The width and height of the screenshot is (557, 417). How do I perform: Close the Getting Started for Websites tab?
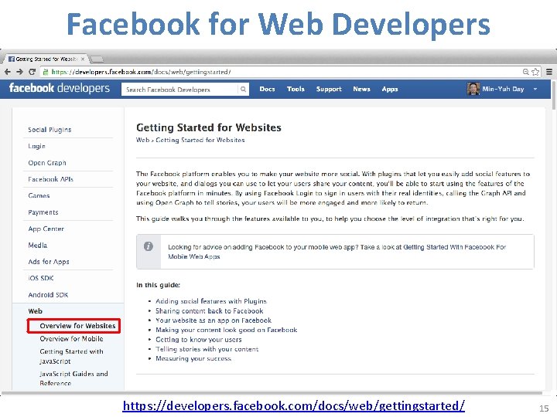click(83, 59)
